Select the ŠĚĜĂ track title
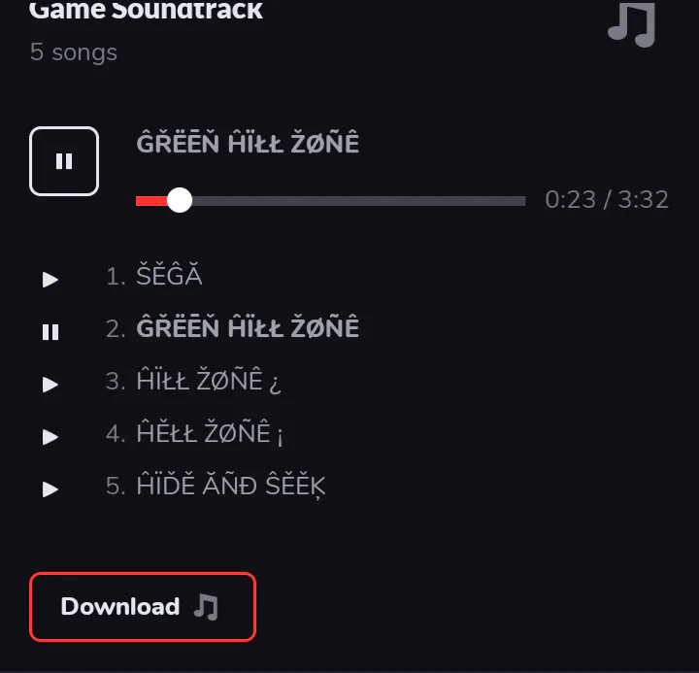The height and width of the screenshot is (673, 699). [169, 276]
